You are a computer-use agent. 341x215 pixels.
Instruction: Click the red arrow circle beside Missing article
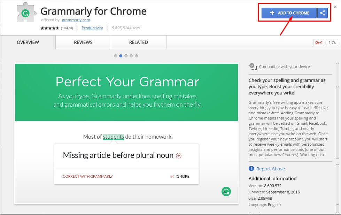pyautogui.click(x=179, y=156)
